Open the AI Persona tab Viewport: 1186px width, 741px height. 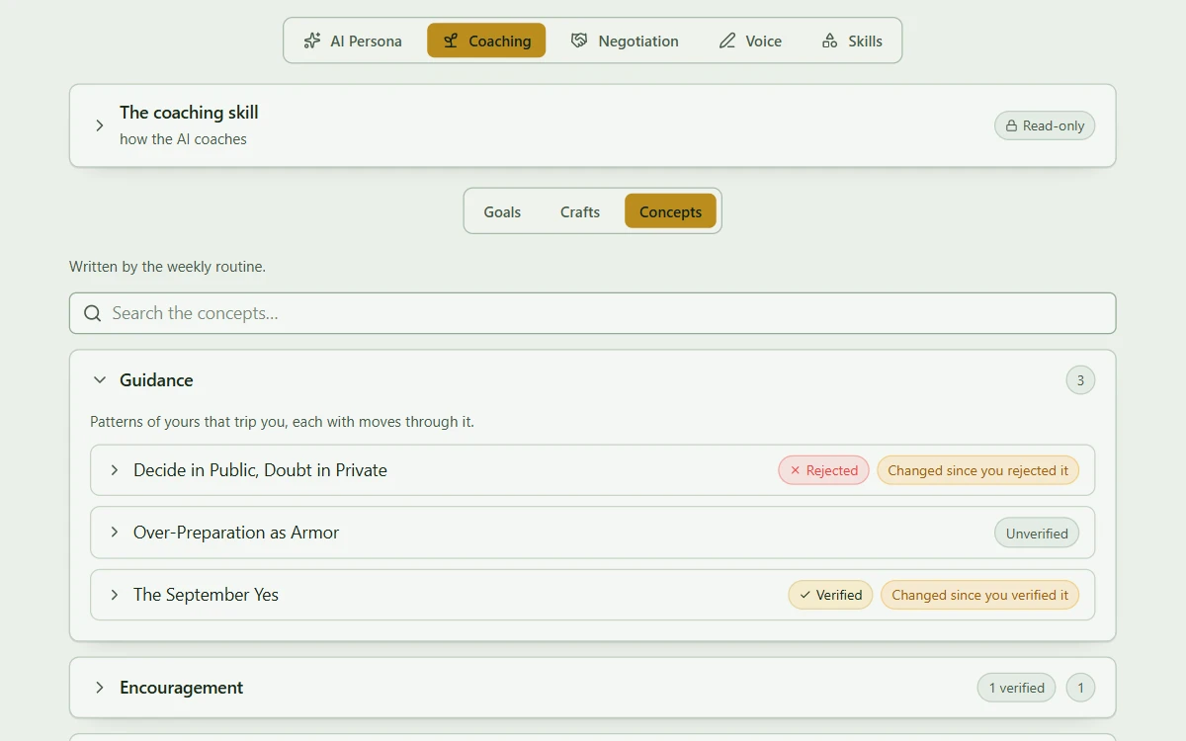tap(353, 41)
